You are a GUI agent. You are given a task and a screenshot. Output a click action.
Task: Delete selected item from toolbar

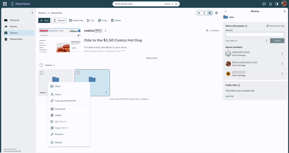[x=116, y=20]
